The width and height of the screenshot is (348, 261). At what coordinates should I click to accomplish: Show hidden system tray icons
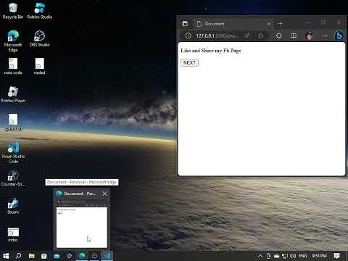pos(260,256)
